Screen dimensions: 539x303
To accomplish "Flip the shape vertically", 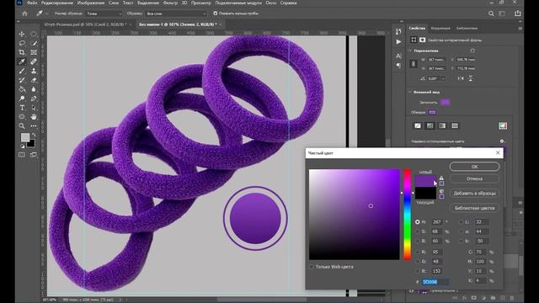I will [x=471, y=78].
